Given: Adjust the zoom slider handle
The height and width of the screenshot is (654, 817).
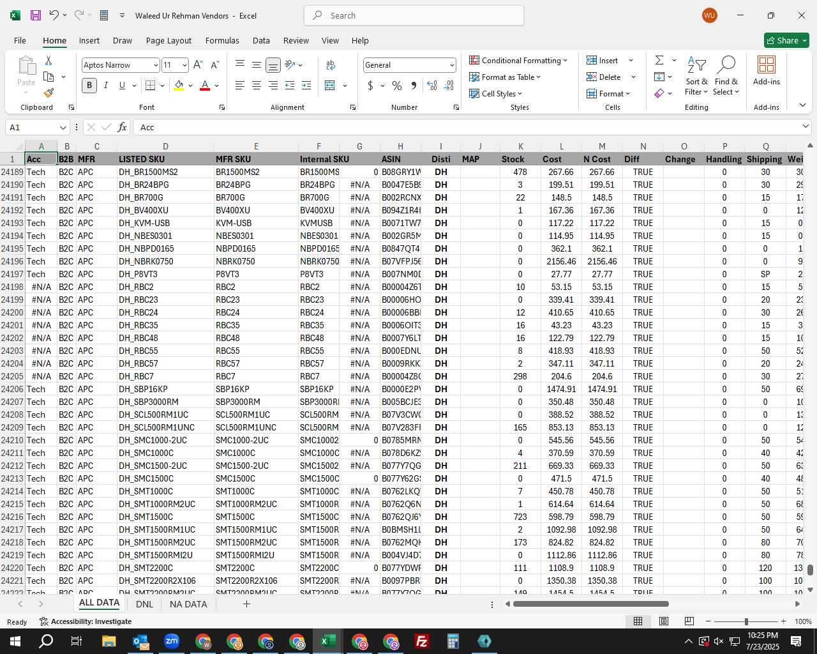Looking at the screenshot, I should click(x=746, y=621).
